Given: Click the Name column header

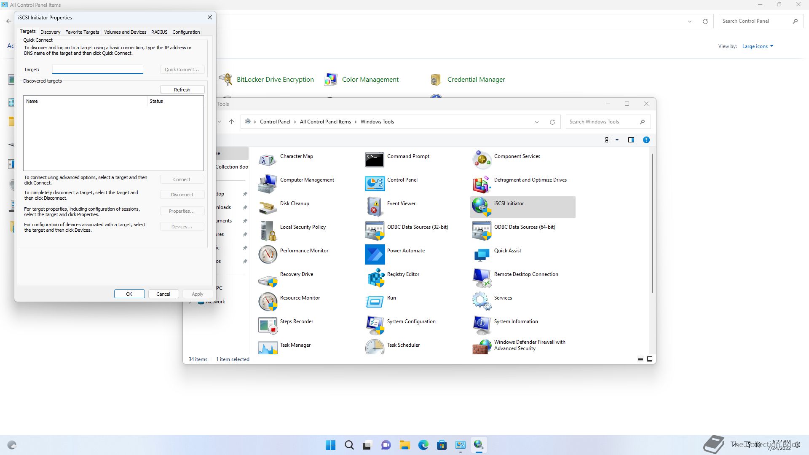Looking at the screenshot, I should tap(85, 101).
